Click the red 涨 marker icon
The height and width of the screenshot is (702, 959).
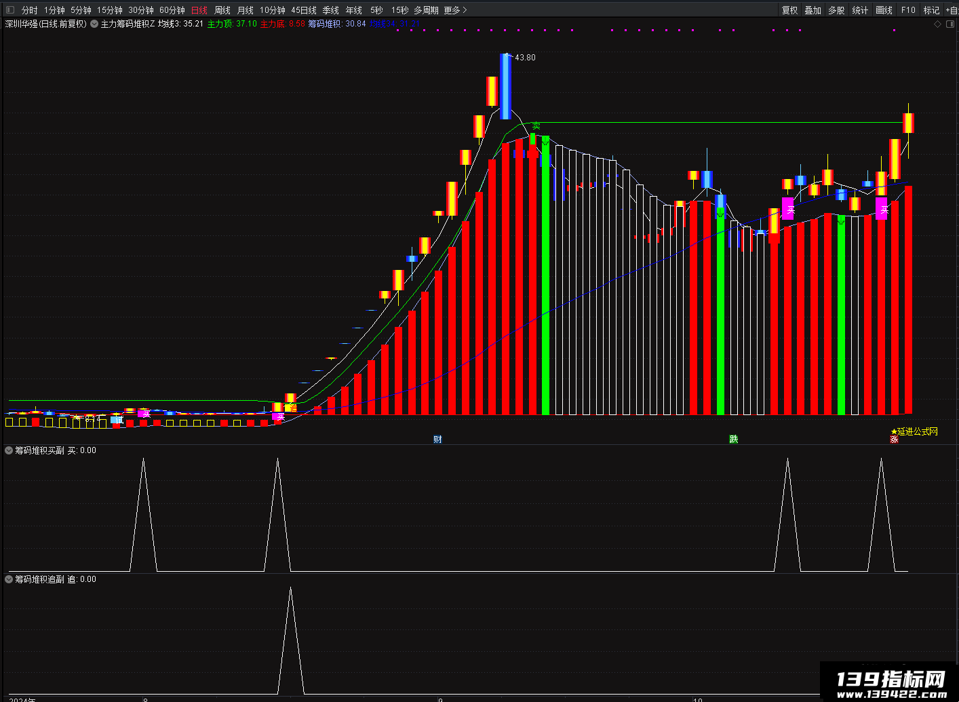click(x=894, y=440)
